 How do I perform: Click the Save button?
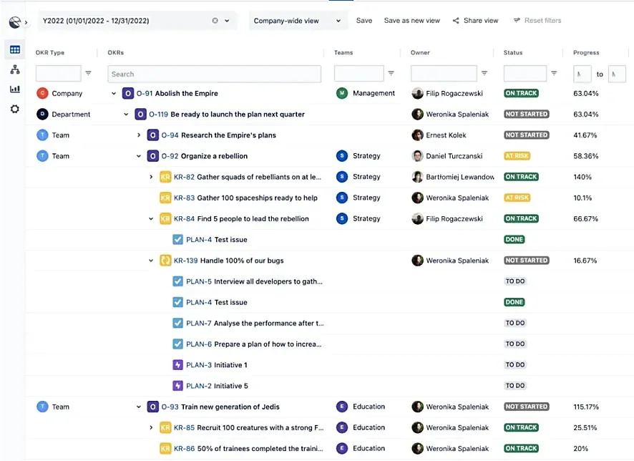click(364, 20)
